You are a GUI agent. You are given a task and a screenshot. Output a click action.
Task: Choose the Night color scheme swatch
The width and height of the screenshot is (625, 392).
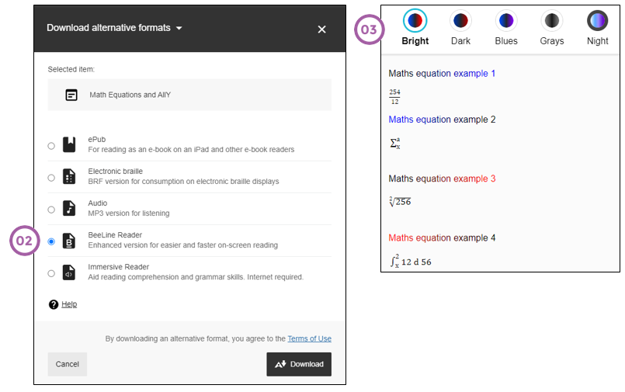tap(598, 20)
